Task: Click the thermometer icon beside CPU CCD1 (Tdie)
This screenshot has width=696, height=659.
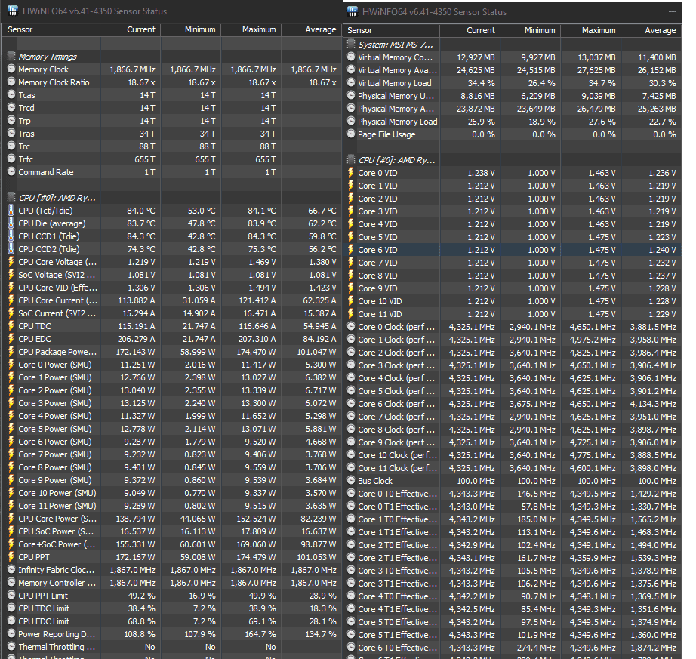Action: pos(11,236)
